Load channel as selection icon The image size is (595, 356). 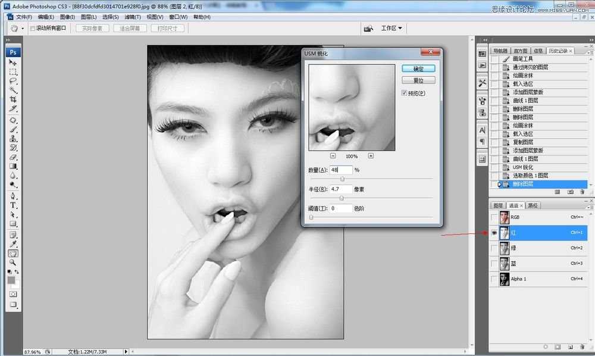pos(545,347)
